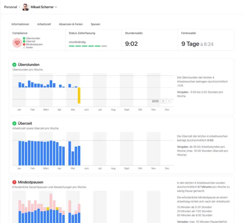Screen dimensions: 243x223
Task: Click the Personal breadcrumb link
Action: point(11,7)
